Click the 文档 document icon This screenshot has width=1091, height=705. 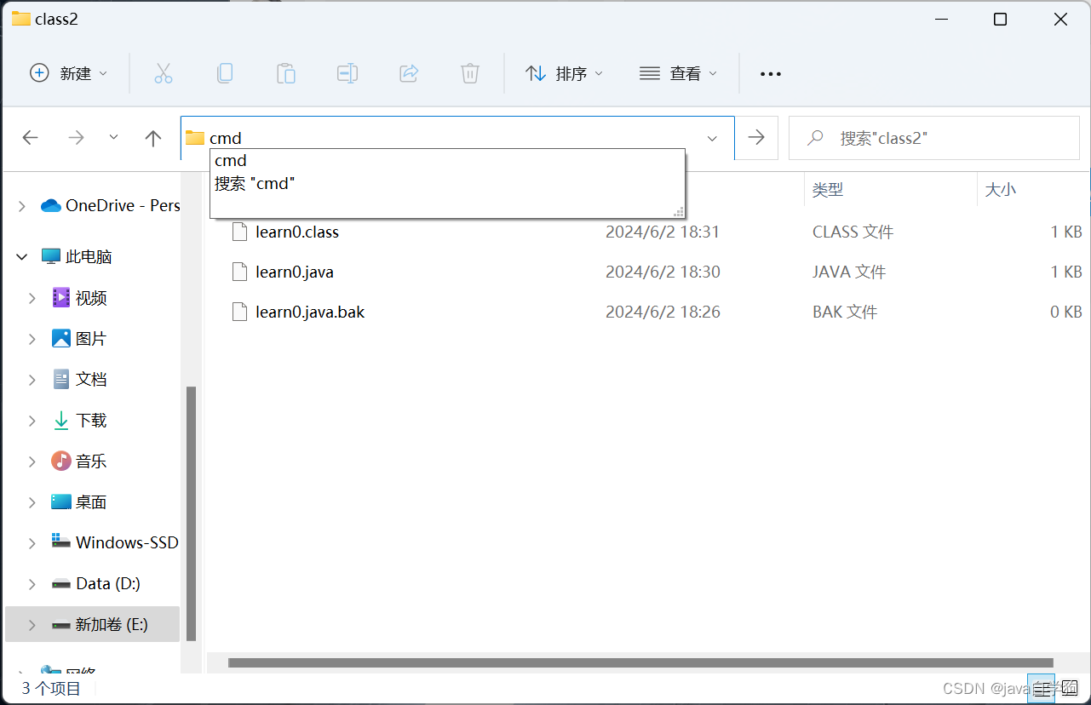(61, 379)
